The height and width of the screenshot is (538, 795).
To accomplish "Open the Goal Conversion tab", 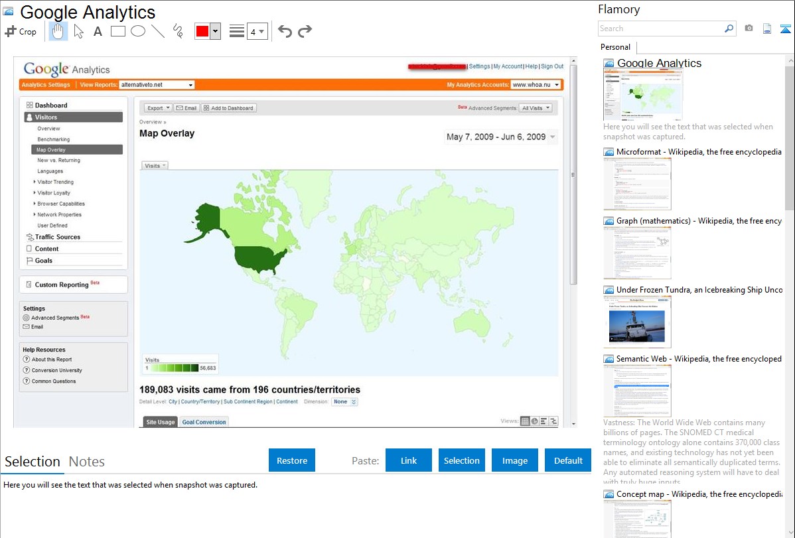I will 204,422.
